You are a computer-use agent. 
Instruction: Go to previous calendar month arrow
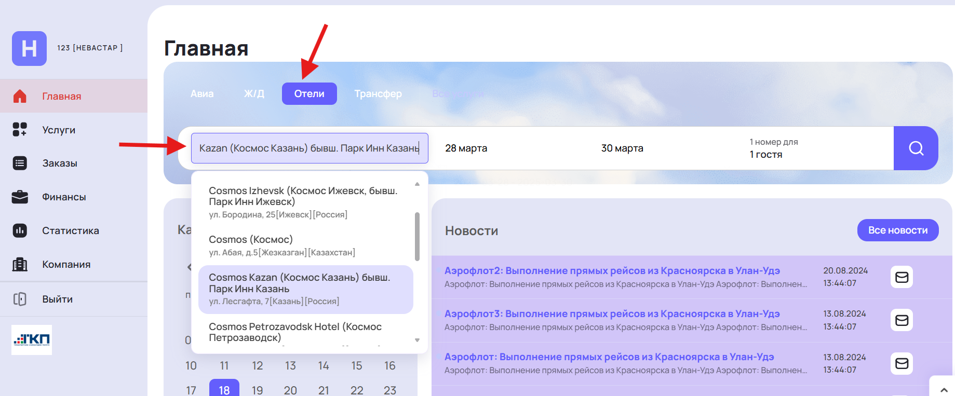pos(189,267)
